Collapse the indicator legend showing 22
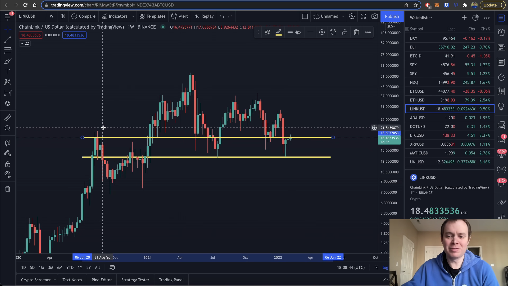This screenshot has height=286, width=508. click(x=25, y=43)
